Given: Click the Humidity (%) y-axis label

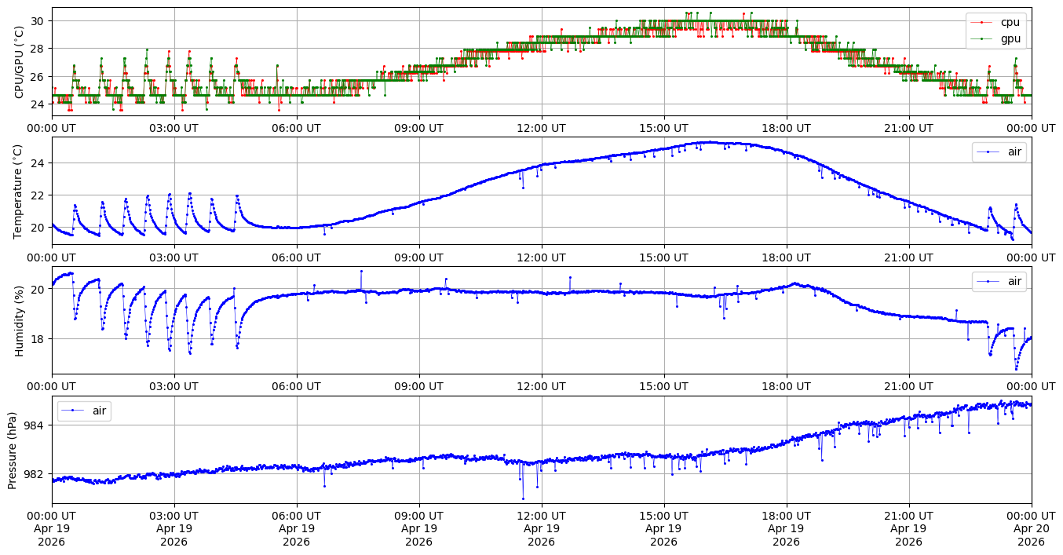Looking at the screenshot, I should pyautogui.click(x=19, y=320).
